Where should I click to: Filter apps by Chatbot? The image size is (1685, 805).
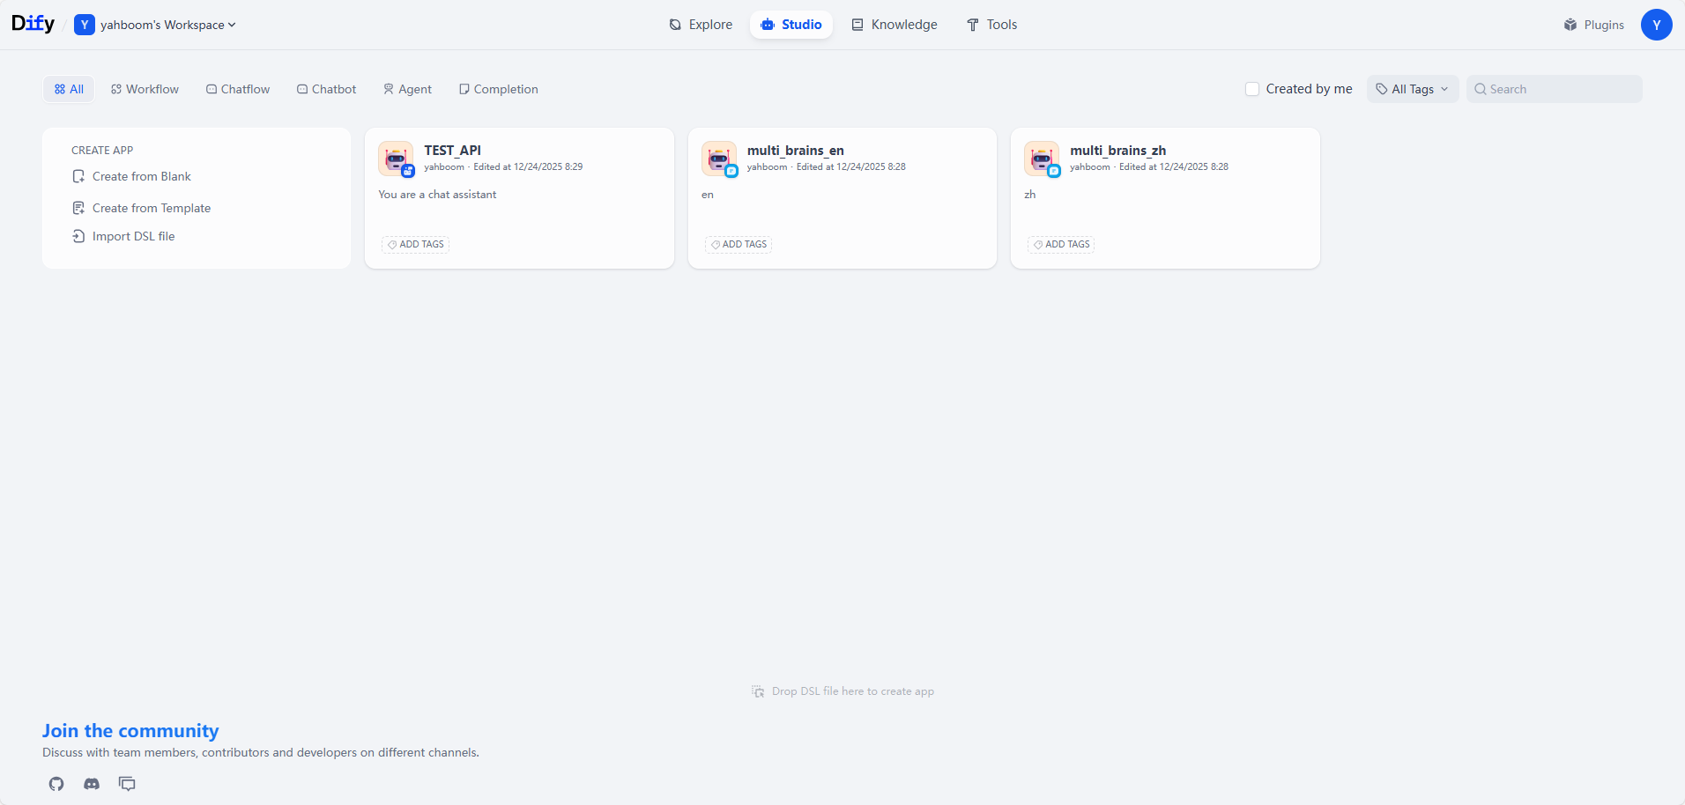327,89
